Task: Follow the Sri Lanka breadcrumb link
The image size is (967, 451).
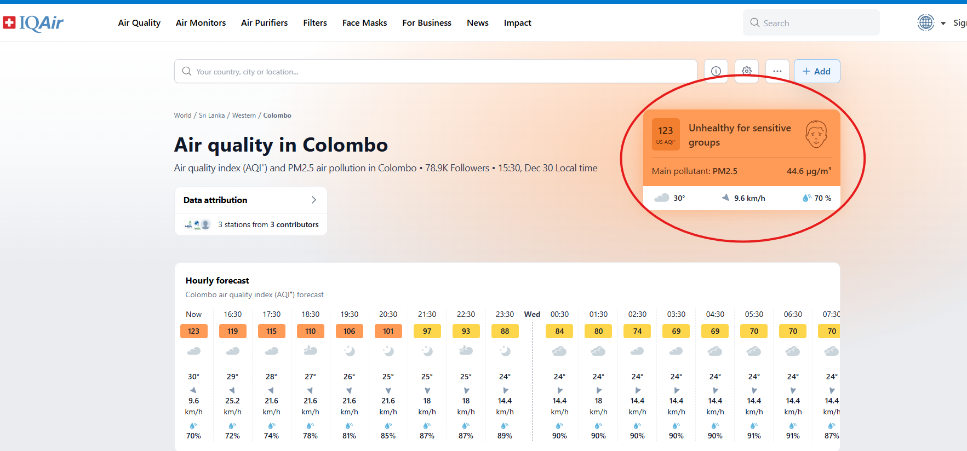Action: [x=211, y=115]
